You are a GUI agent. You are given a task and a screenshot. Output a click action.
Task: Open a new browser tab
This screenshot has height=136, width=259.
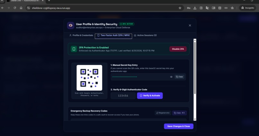point(49,1)
